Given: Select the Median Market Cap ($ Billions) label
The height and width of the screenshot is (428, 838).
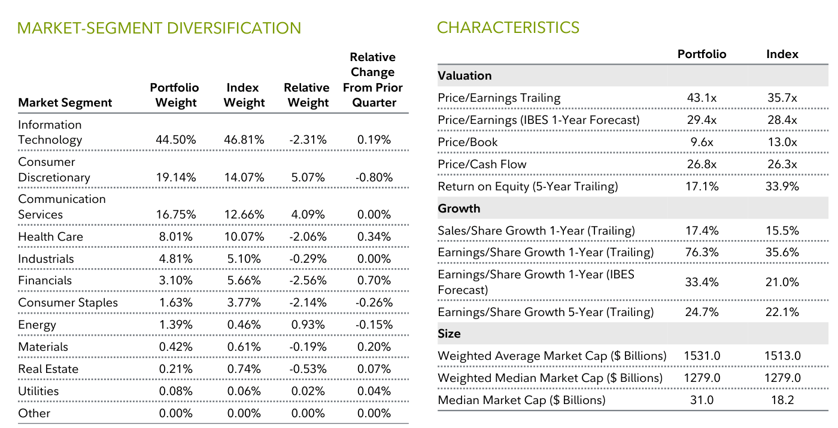Looking at the screenshot, I should click(x=521, y=400).
